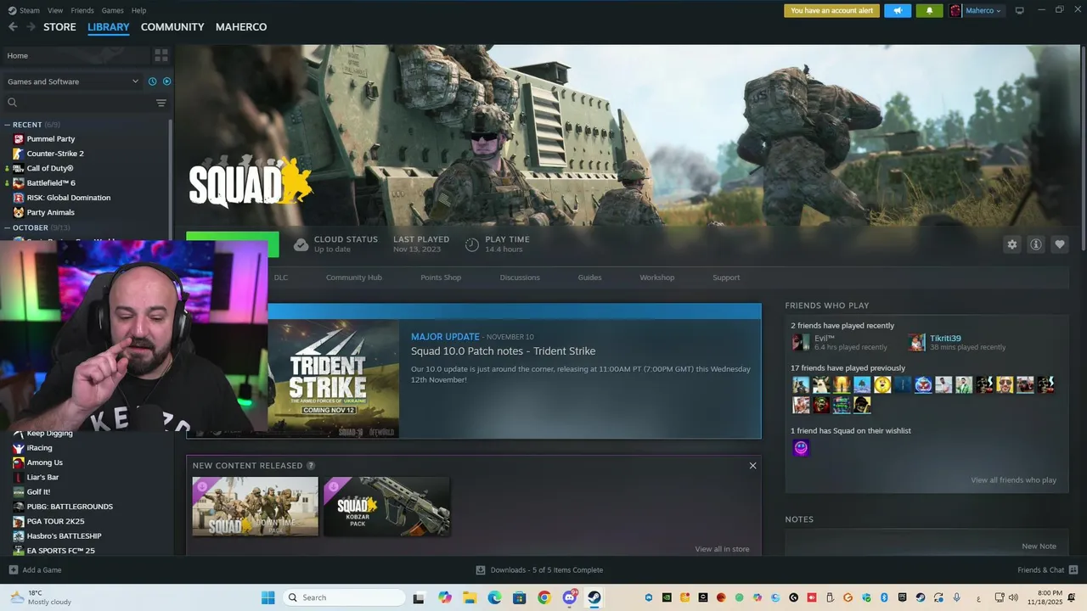Open Friends & Chat icon
The width and height of the screenshot is (1087, 611).
1073,570
